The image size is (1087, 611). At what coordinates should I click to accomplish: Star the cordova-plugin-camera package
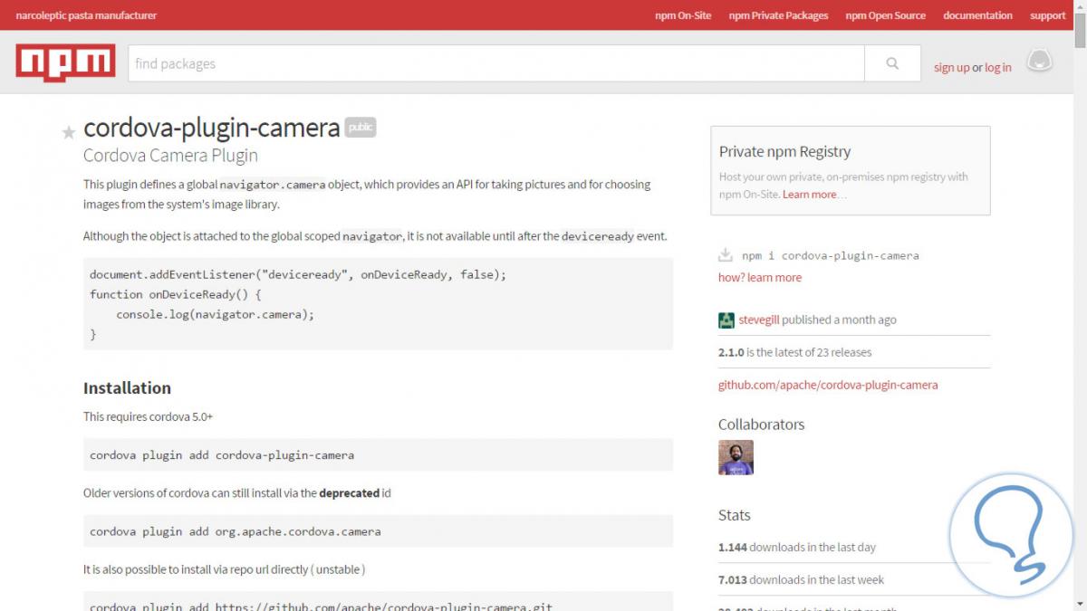point(68,133)
